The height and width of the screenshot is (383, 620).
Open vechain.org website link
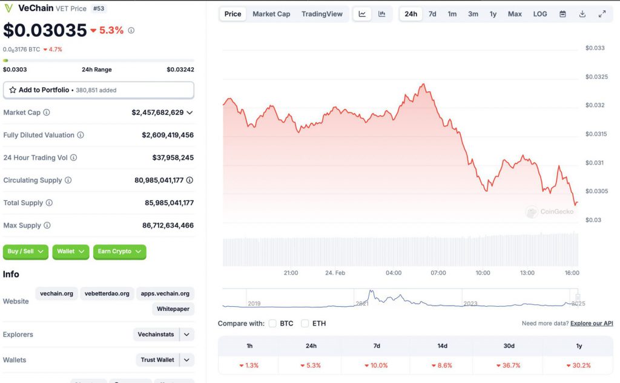[56, 293]
